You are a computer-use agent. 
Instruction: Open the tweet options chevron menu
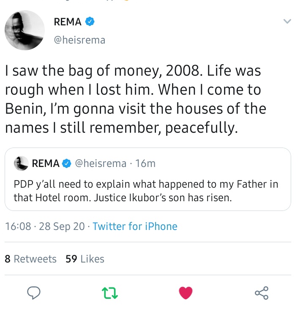[287, 21]
